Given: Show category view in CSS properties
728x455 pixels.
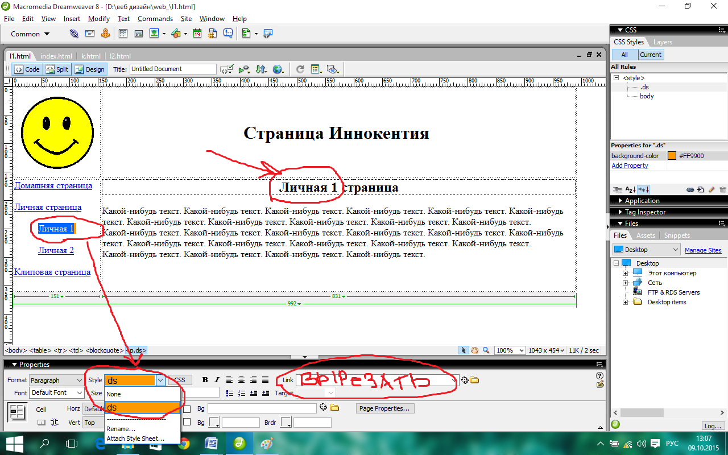Looking at the screenshot, I should coord(618,189).
